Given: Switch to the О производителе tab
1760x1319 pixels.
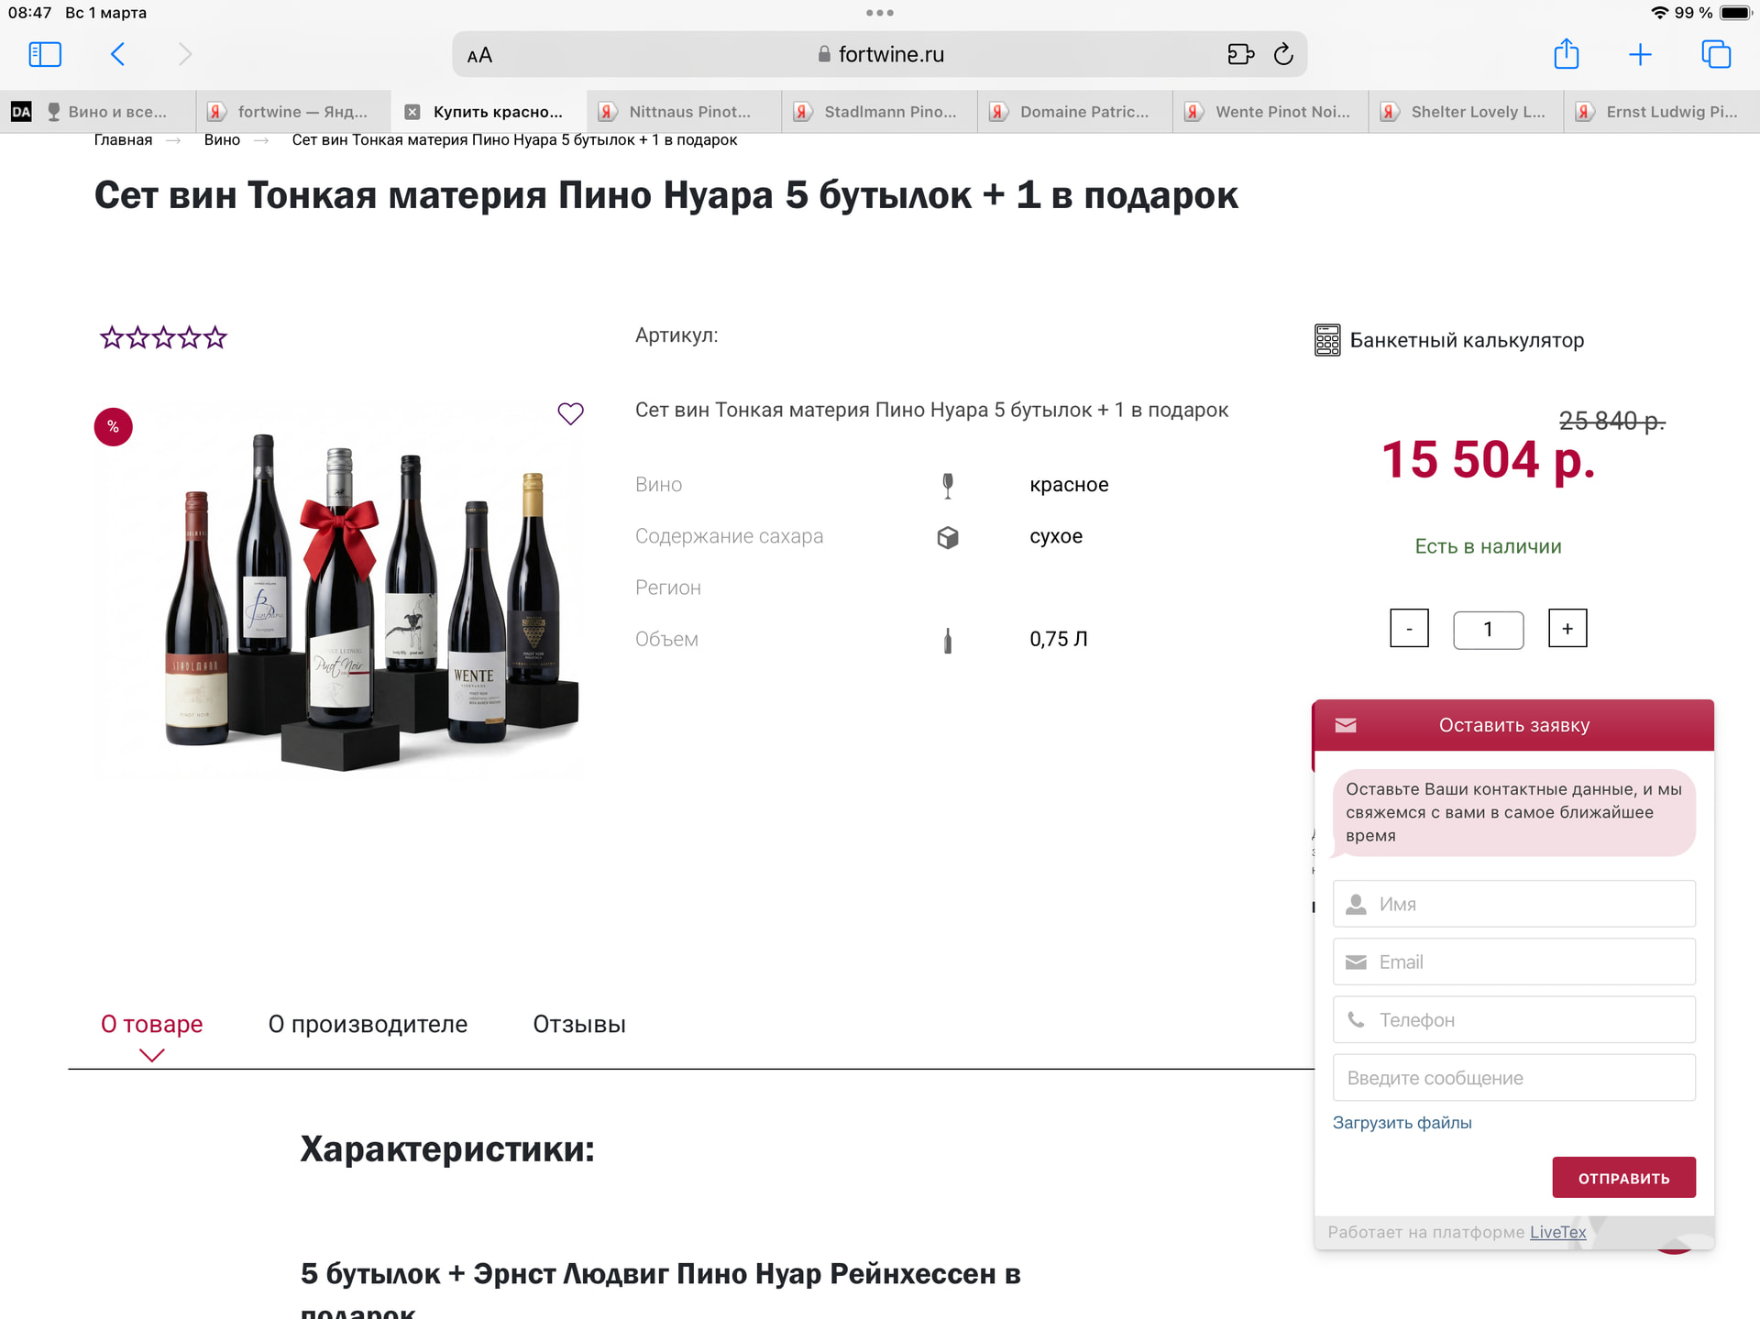Looking at the screenshot, I should click(368, 1024).
